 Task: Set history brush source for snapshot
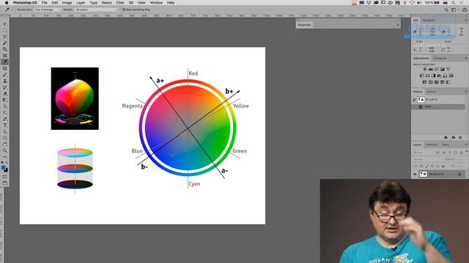(x=414, y=99)
